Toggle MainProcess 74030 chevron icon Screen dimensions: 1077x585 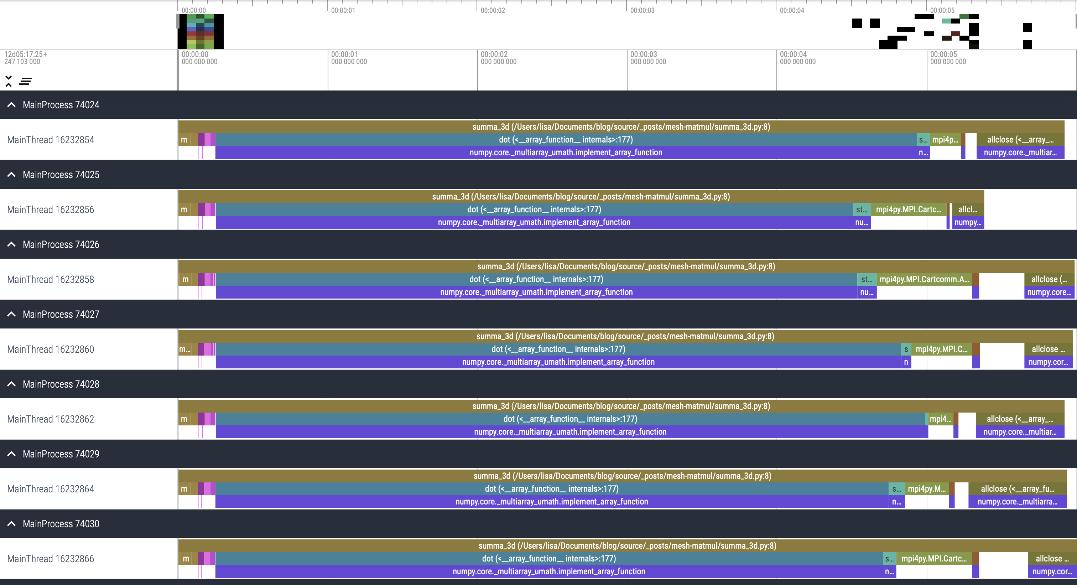12,524
